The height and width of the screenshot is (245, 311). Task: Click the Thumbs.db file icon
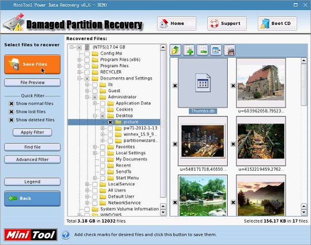coord(203,83)
